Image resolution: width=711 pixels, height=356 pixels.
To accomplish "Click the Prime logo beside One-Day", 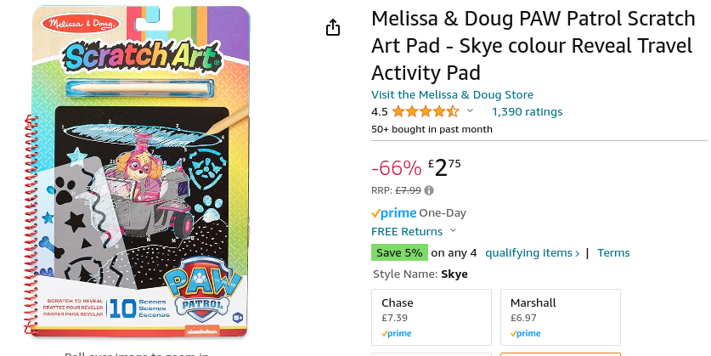I will (393, 212).
